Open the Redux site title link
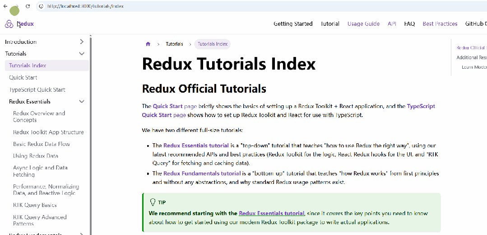Image resolution: width=487 pixels, height=235 pixels. click(25, 24)
